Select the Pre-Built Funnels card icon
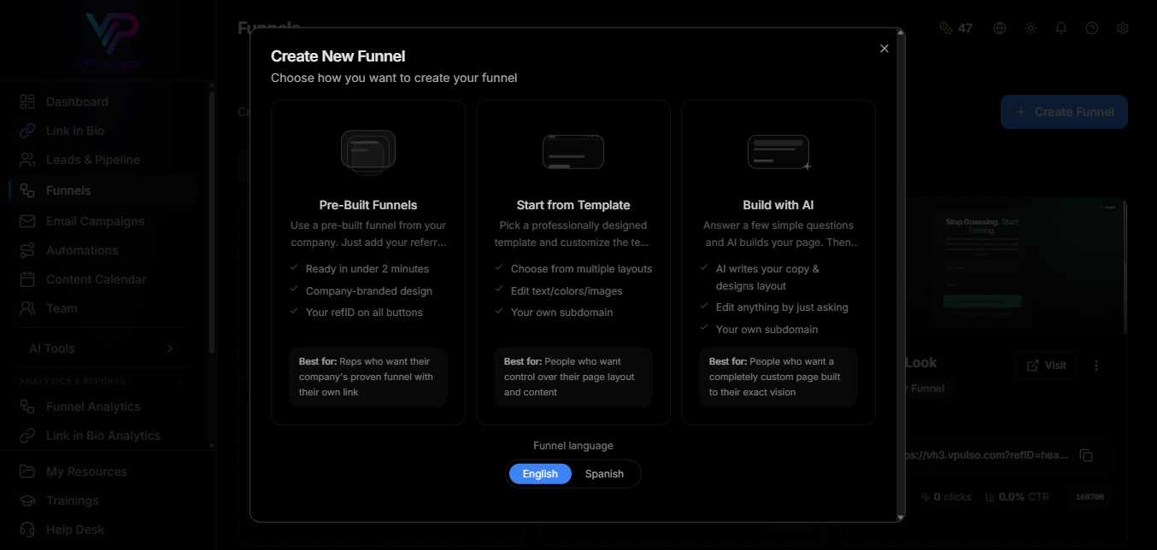The width and height of the screenshot is (1157, 550). pos(368,152)
